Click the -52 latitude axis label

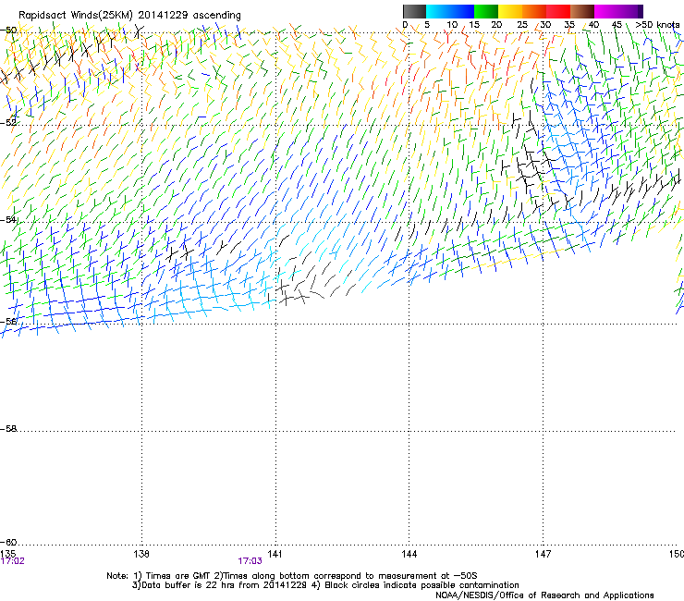tap(8, 122)
